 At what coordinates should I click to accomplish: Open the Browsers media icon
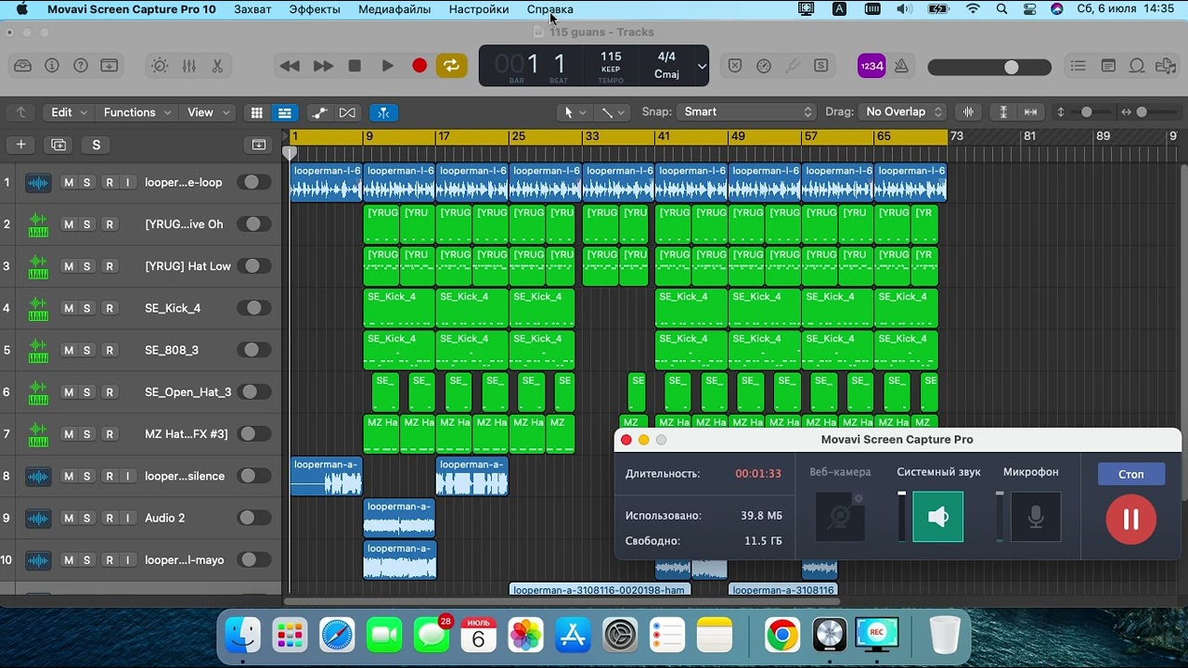(x=1166, y=66)
